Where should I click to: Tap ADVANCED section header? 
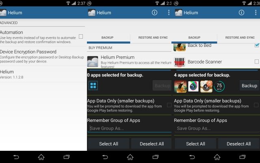click(9, 23)
